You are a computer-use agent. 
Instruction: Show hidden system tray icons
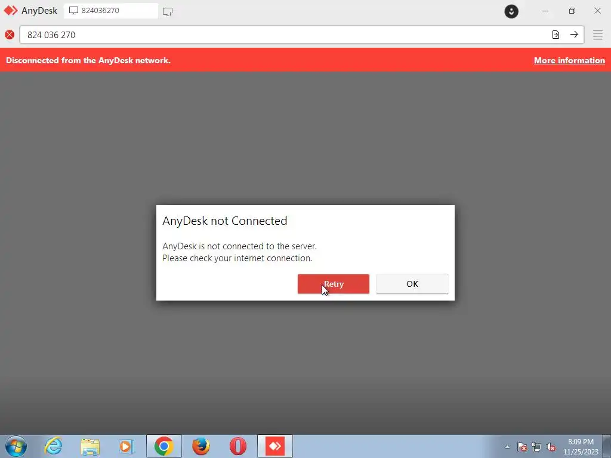[507, 447]
